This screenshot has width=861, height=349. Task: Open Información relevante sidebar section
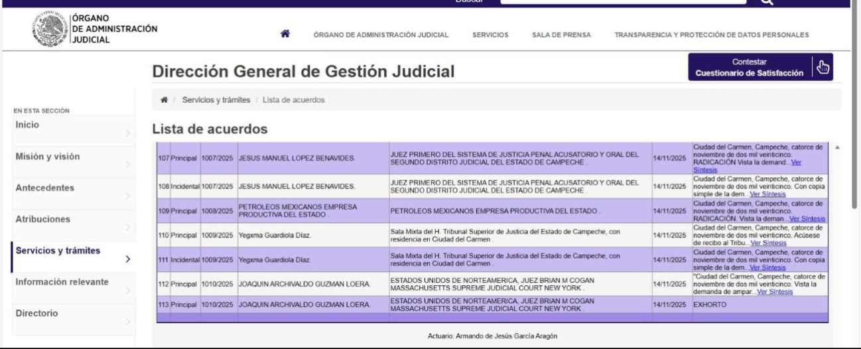74,288
